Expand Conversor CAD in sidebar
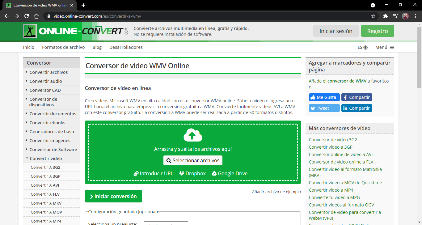The width and height of the screenshot is (422, 225). [52, 90]
